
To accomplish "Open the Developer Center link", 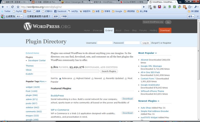I will 37,60.
